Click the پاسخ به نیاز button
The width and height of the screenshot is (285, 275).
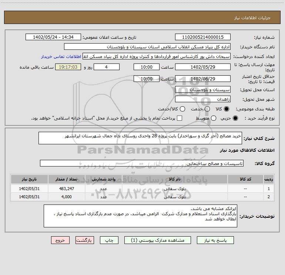[x=215, y=240]
